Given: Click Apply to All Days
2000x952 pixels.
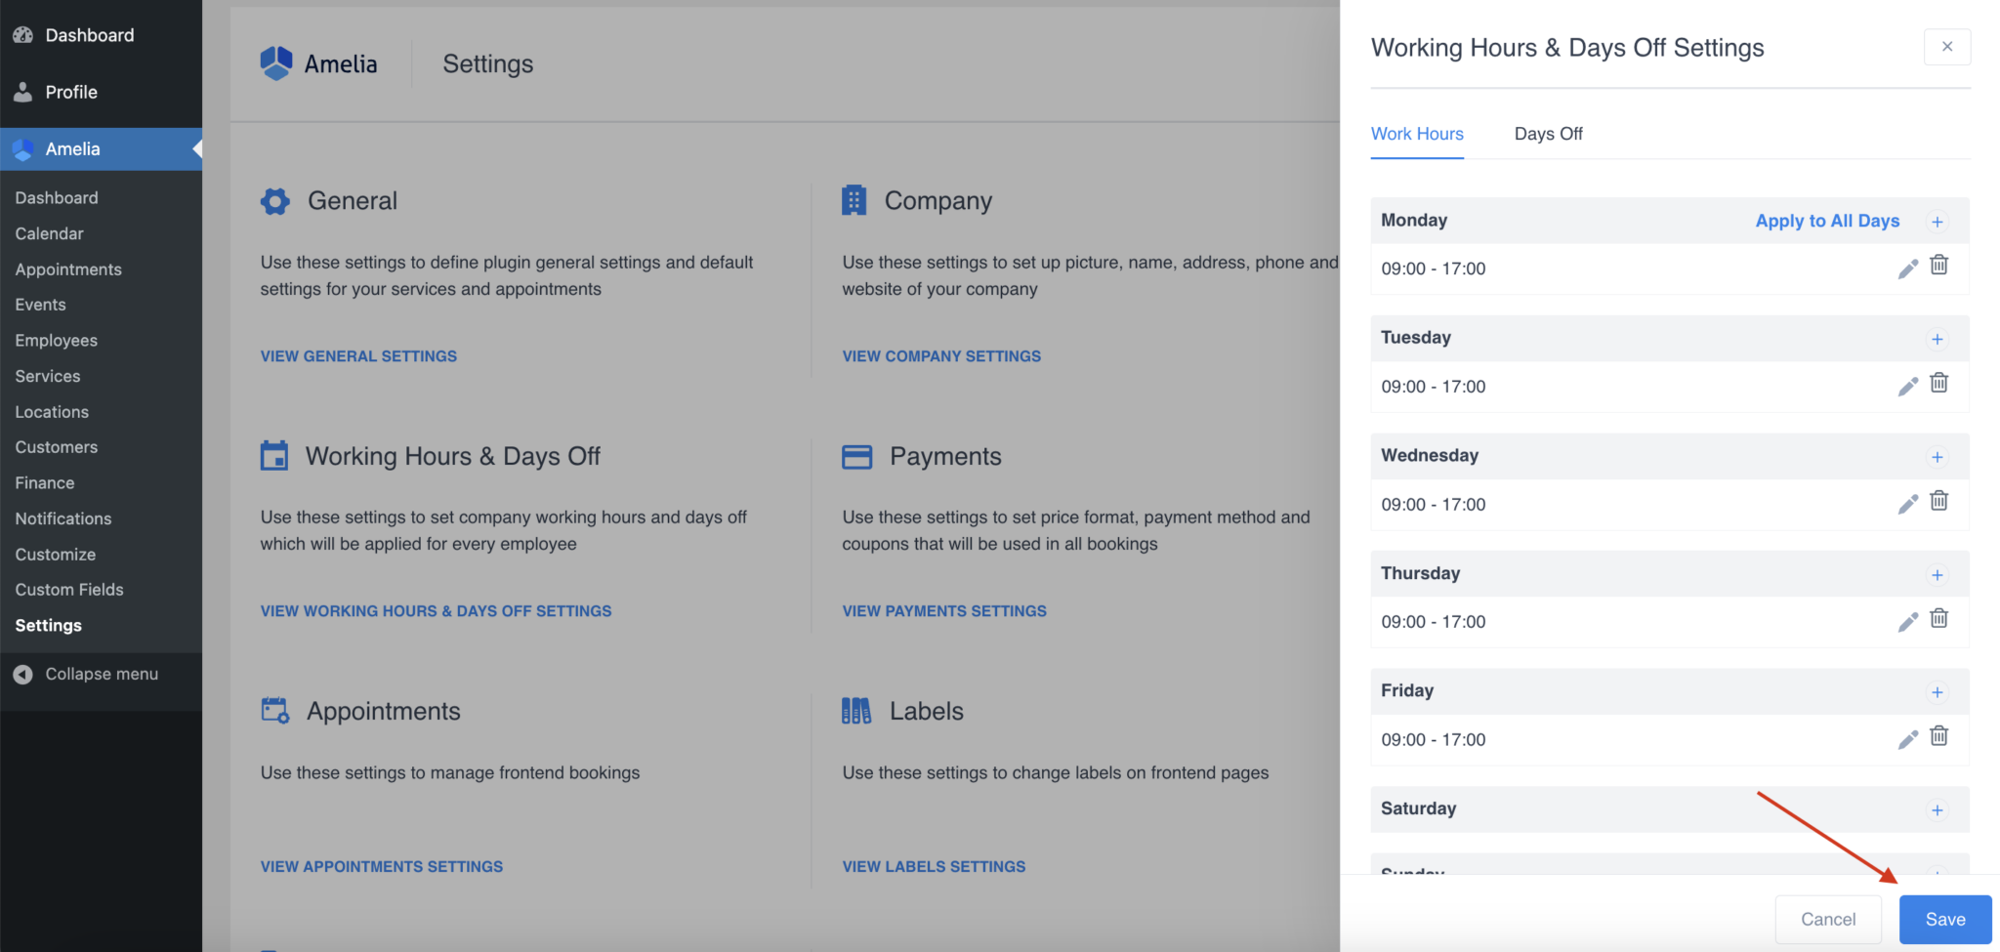Looking at the screenshot, I should coord(1826,221).
